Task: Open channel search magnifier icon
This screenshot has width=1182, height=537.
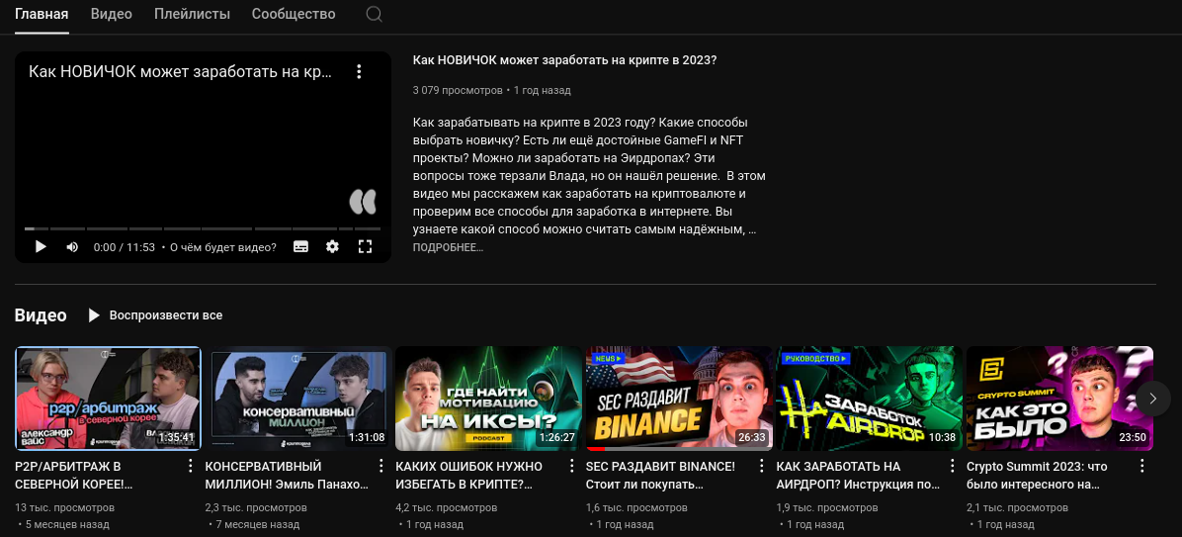Action: point(374,14)
